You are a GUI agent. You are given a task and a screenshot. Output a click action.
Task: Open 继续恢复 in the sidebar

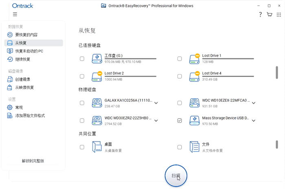coord(34,59)
